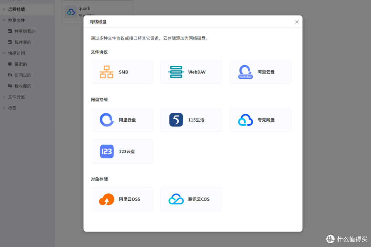Viewport: 371px width, 247px height.
Task: Click the star folder icon beside 我收藏的
Action: pos(10,86)
